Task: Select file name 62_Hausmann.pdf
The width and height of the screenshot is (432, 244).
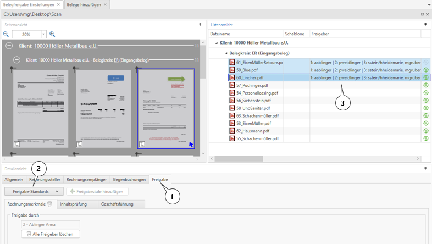Action: click(x=253, y=131)
